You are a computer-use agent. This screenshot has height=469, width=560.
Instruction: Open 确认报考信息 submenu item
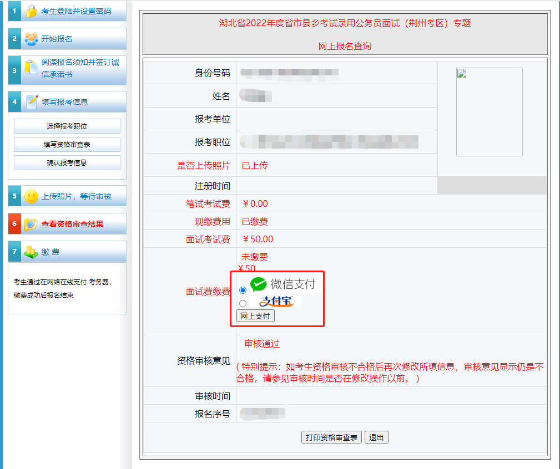67,163
